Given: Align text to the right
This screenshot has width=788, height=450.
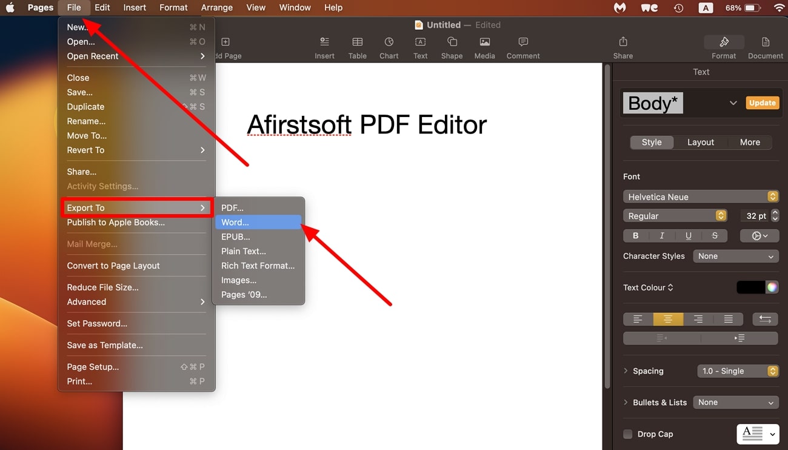Looking at the screenshot, I should [x=698, y=319].
